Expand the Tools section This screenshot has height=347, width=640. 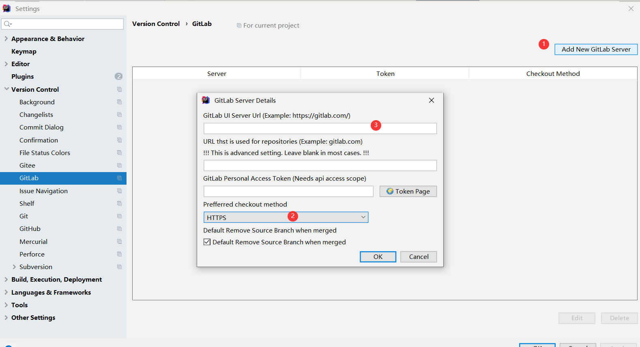6,305
